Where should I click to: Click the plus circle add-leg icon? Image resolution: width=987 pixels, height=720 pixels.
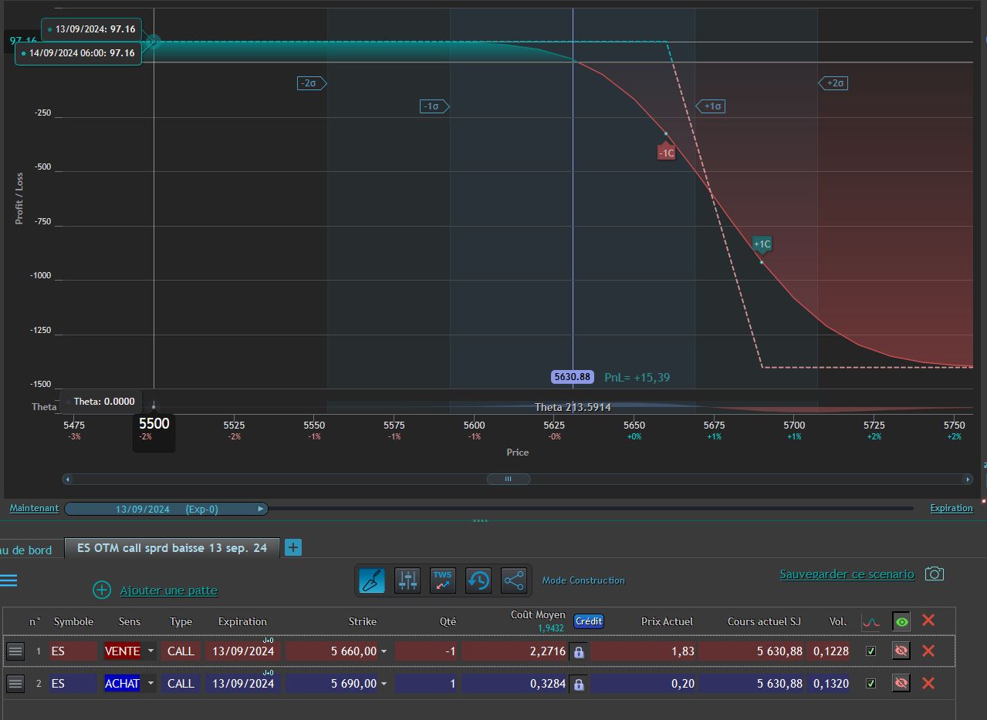(x=102, y=590)
